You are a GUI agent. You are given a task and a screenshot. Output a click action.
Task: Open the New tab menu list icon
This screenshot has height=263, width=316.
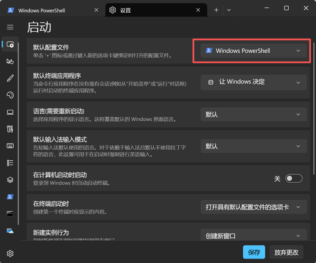coord(10,163)
